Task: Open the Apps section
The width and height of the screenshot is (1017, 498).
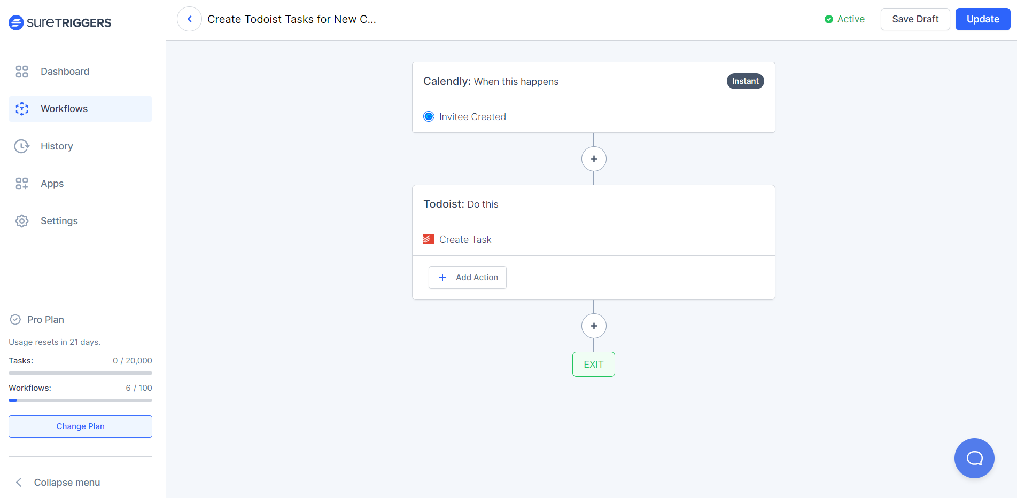Action: pyautogui.click(x=51, y=183)
